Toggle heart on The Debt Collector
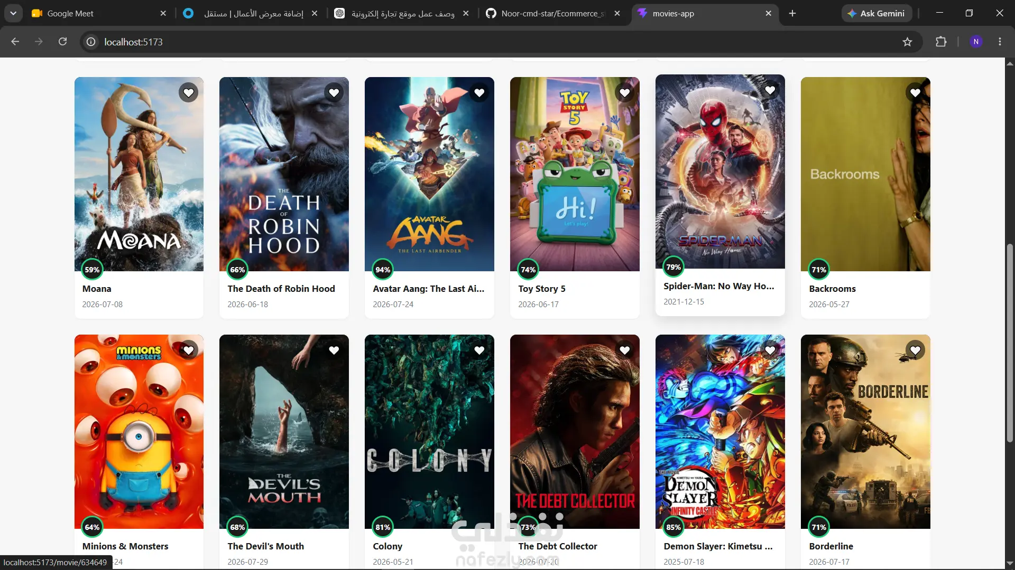Image resolution: width=1015 pixels, height=570 pixels. pyautogui.click(x=625, y=350)
